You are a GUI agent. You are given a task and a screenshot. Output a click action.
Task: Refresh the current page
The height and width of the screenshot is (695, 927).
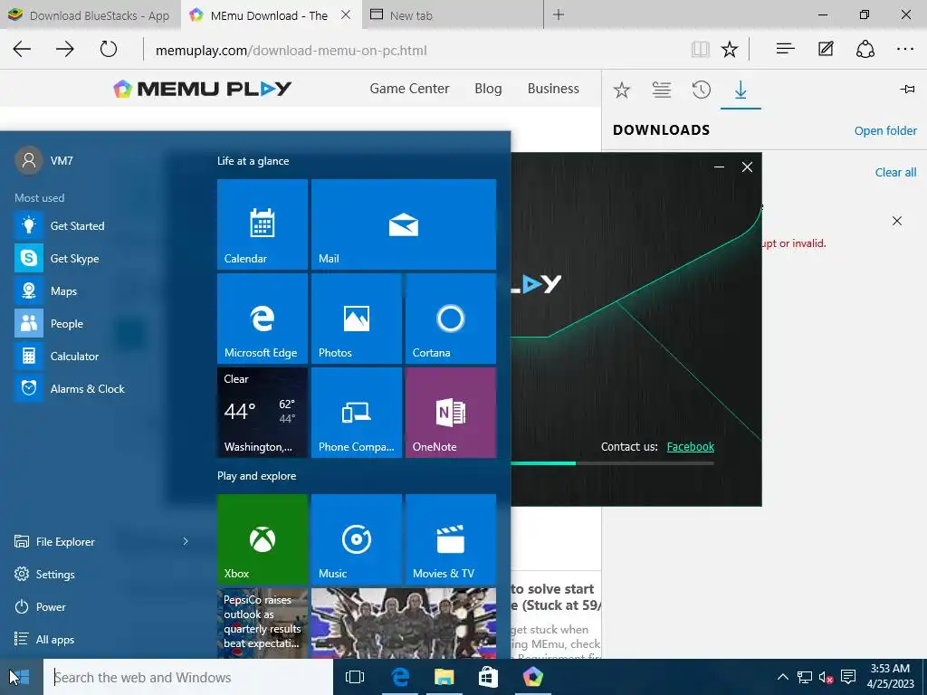(x=109, y=49)
